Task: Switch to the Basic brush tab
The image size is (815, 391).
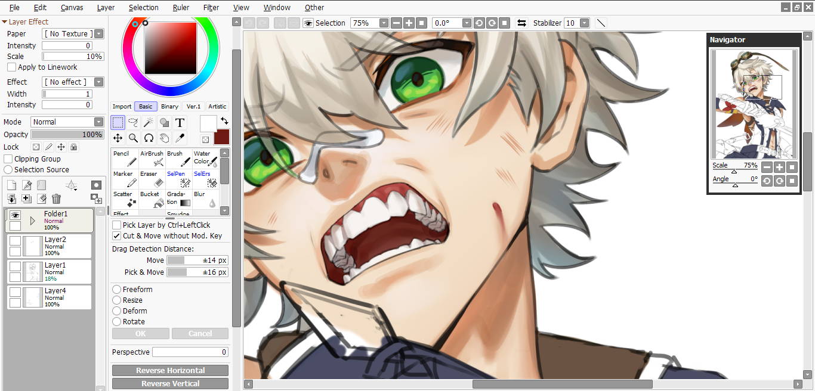Action: [x=146, y=106]
